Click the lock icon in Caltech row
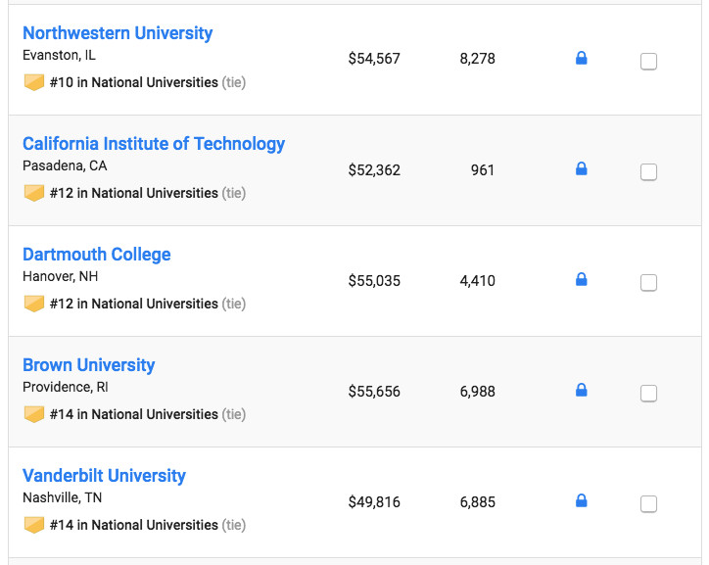 (x=581, y=169)
